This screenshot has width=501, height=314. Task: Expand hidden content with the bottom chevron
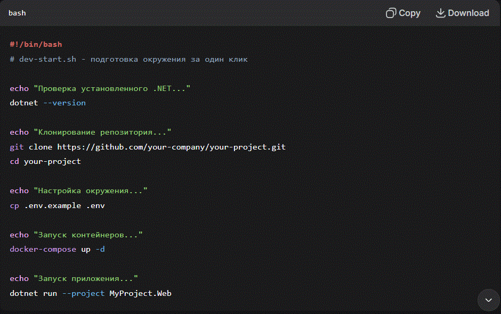[x=488, y=300]
